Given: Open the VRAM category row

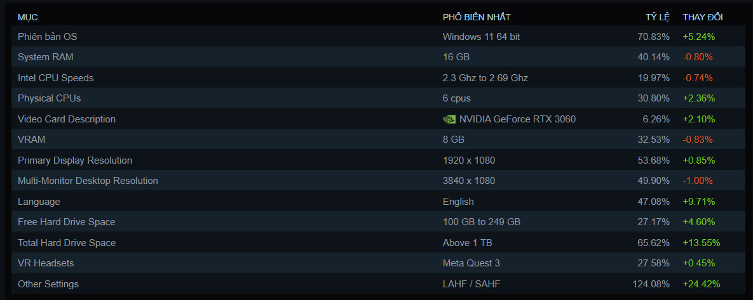Looking at the screenshot, I should (x=32, y=140).
